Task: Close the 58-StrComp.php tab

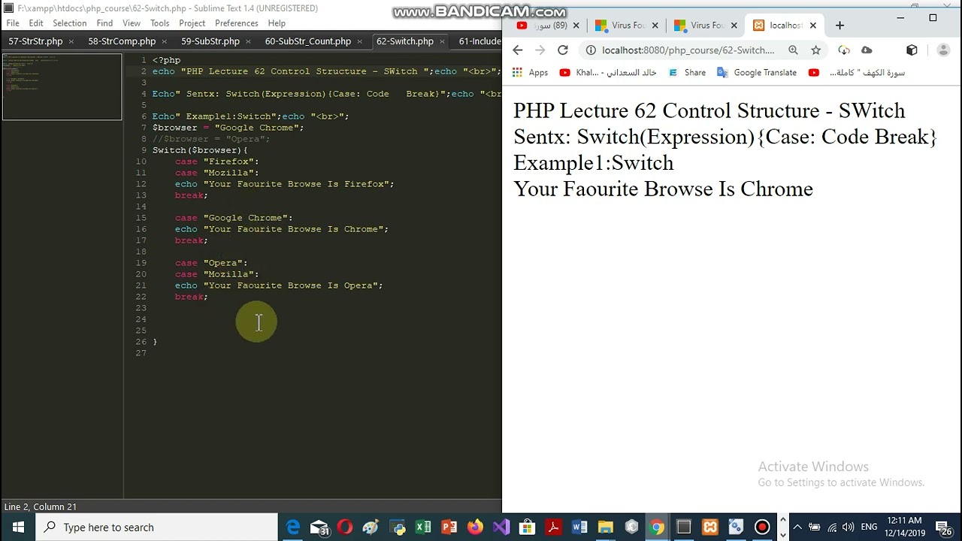Action: pyautogui.click(x=165, y=41)
